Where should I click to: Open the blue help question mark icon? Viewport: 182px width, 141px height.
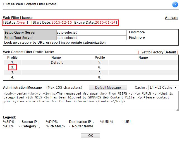[x=175, y=4]
